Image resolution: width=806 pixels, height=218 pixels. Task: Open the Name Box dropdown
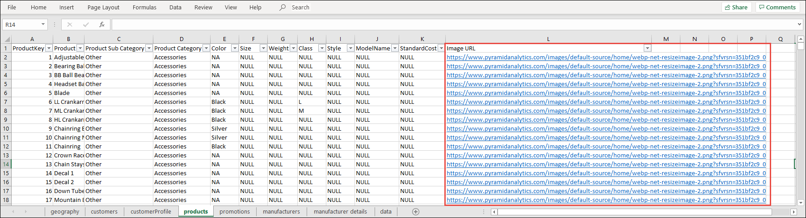(43, 25)
